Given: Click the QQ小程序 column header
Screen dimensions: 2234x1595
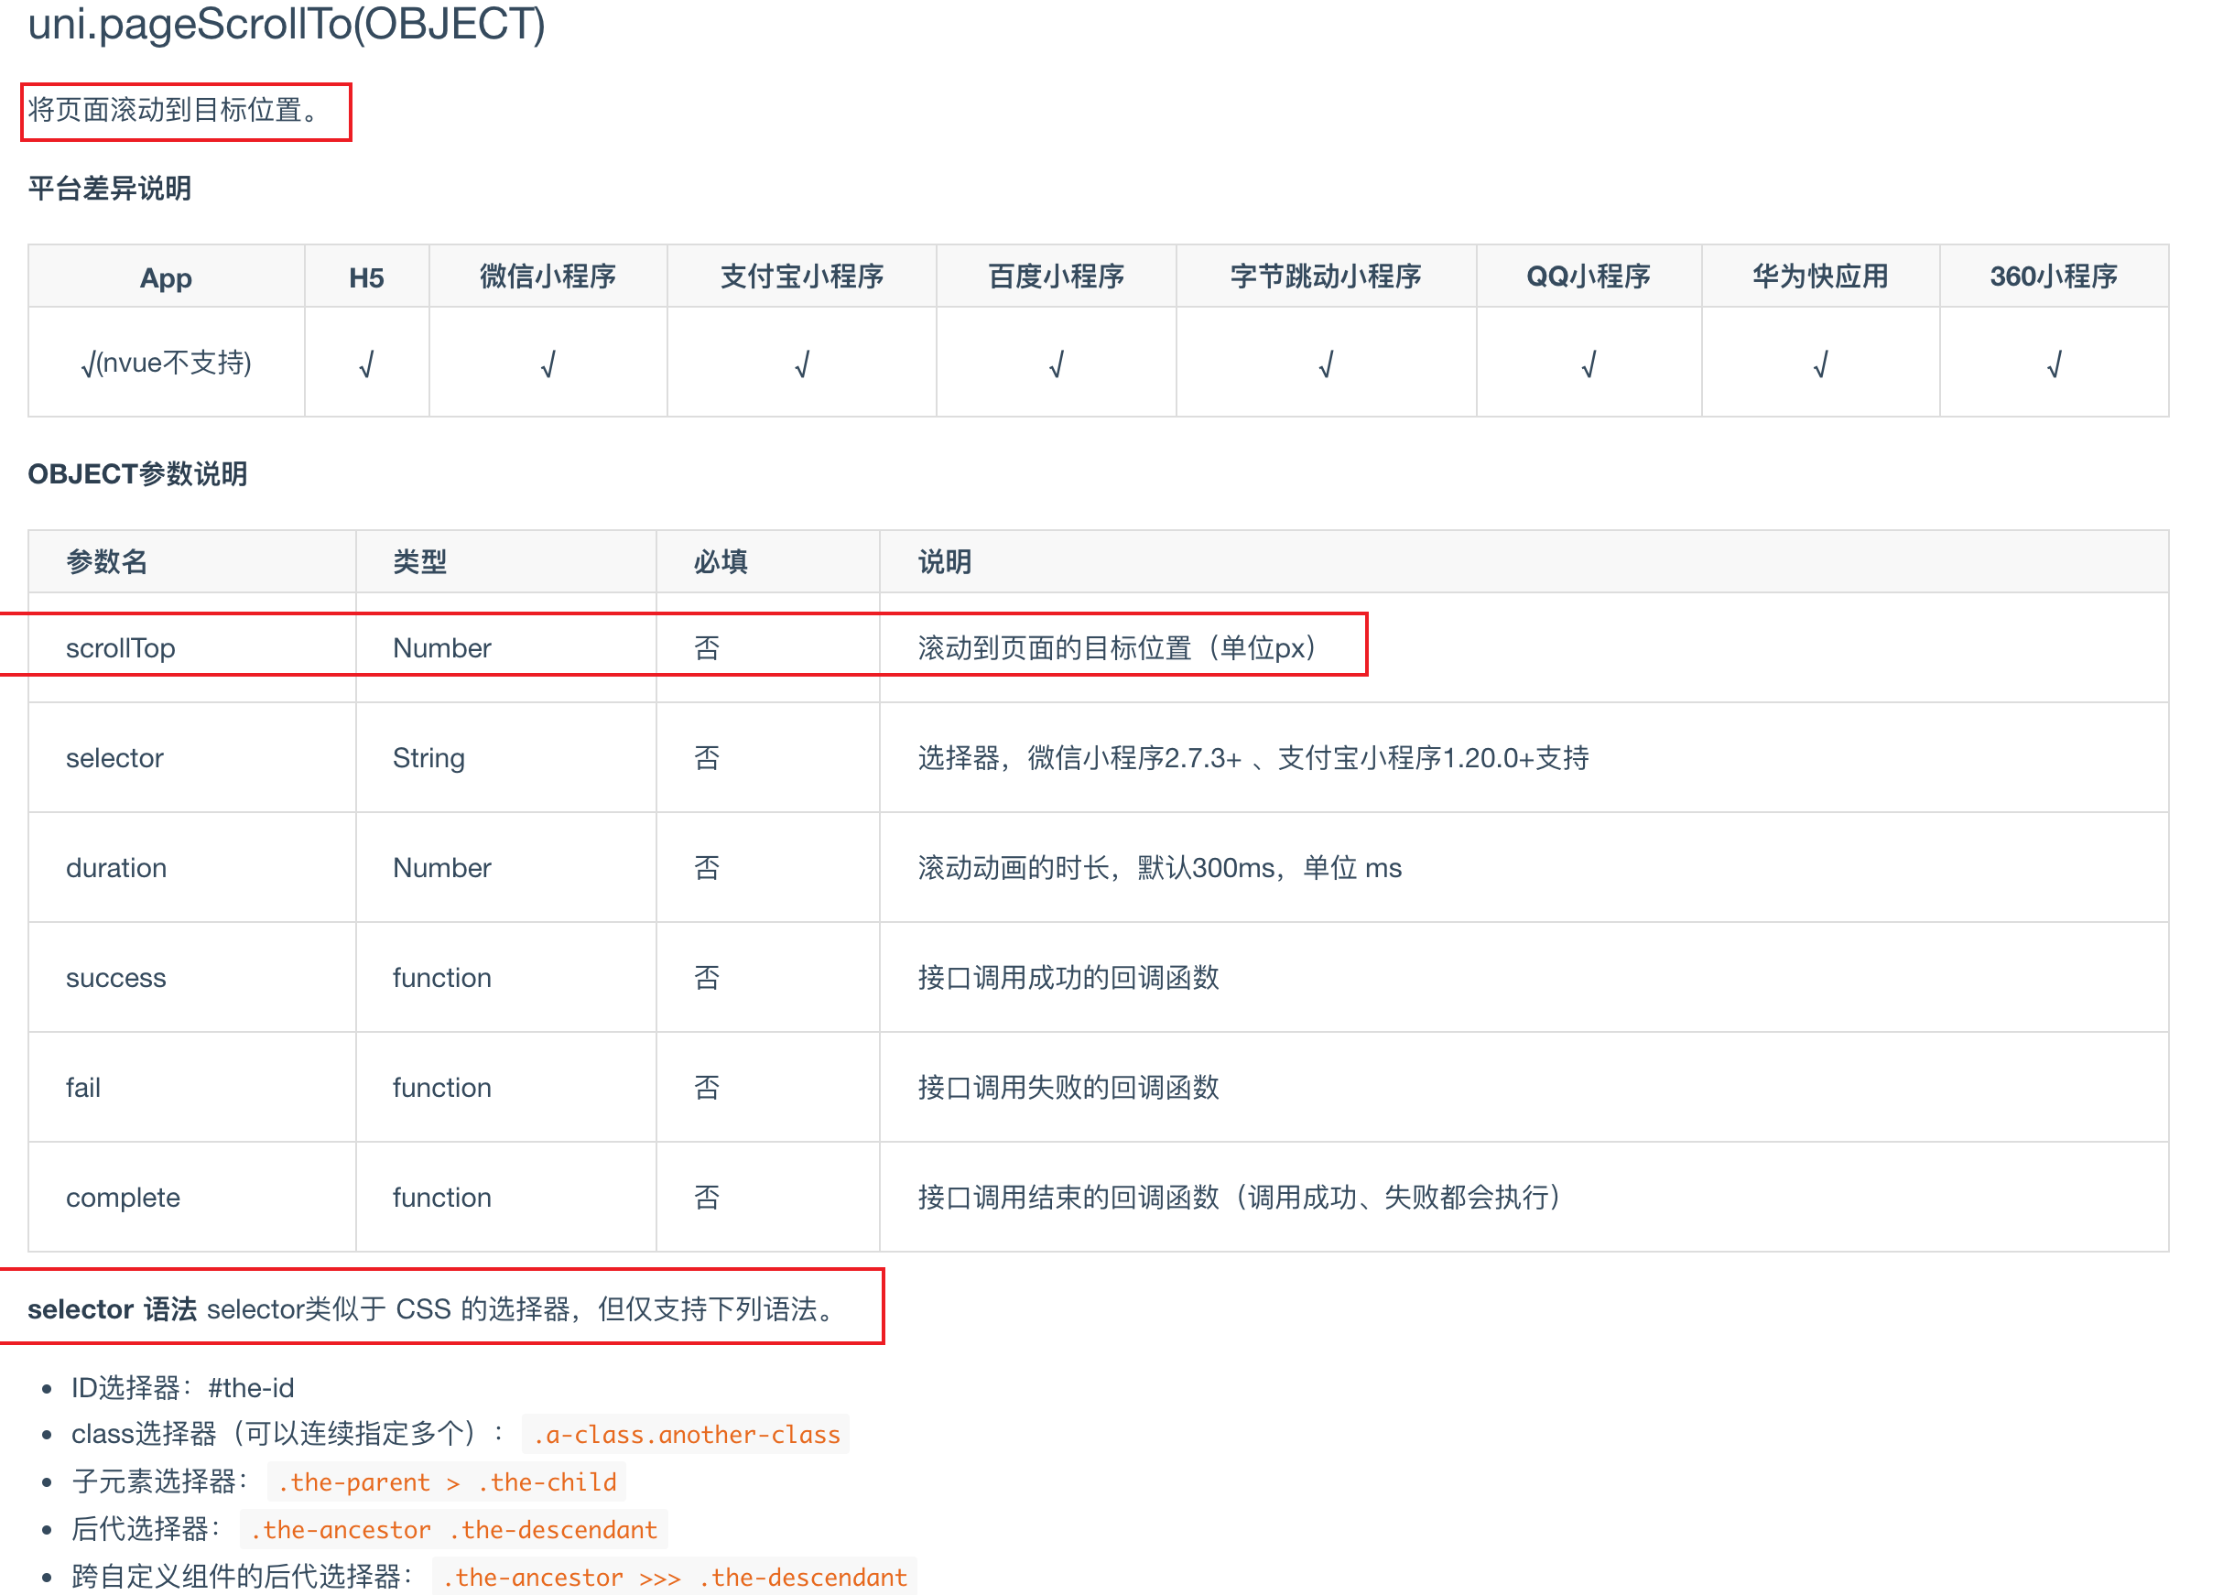Looking at the screenshot, I should tap(1588, 277).
